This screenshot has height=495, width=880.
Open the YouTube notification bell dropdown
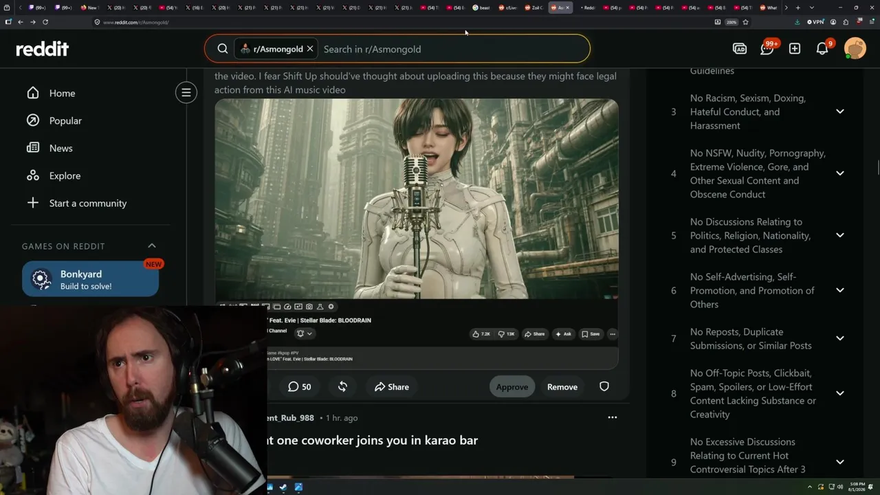pyautogui.click(x=304, y=333)
